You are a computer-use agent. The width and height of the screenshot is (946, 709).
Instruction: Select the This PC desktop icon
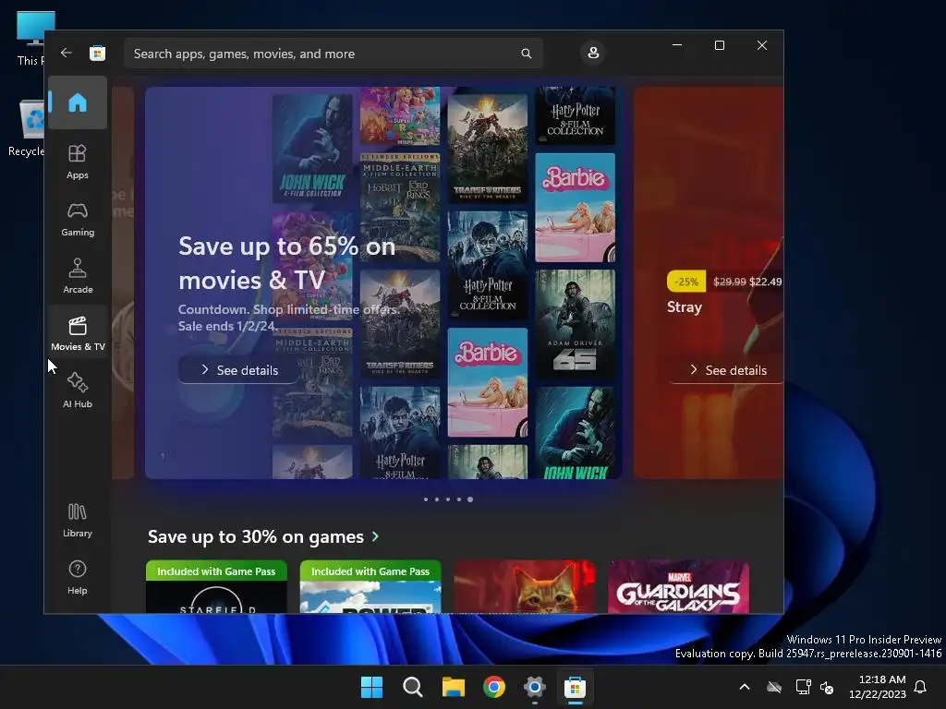(31, 39)
